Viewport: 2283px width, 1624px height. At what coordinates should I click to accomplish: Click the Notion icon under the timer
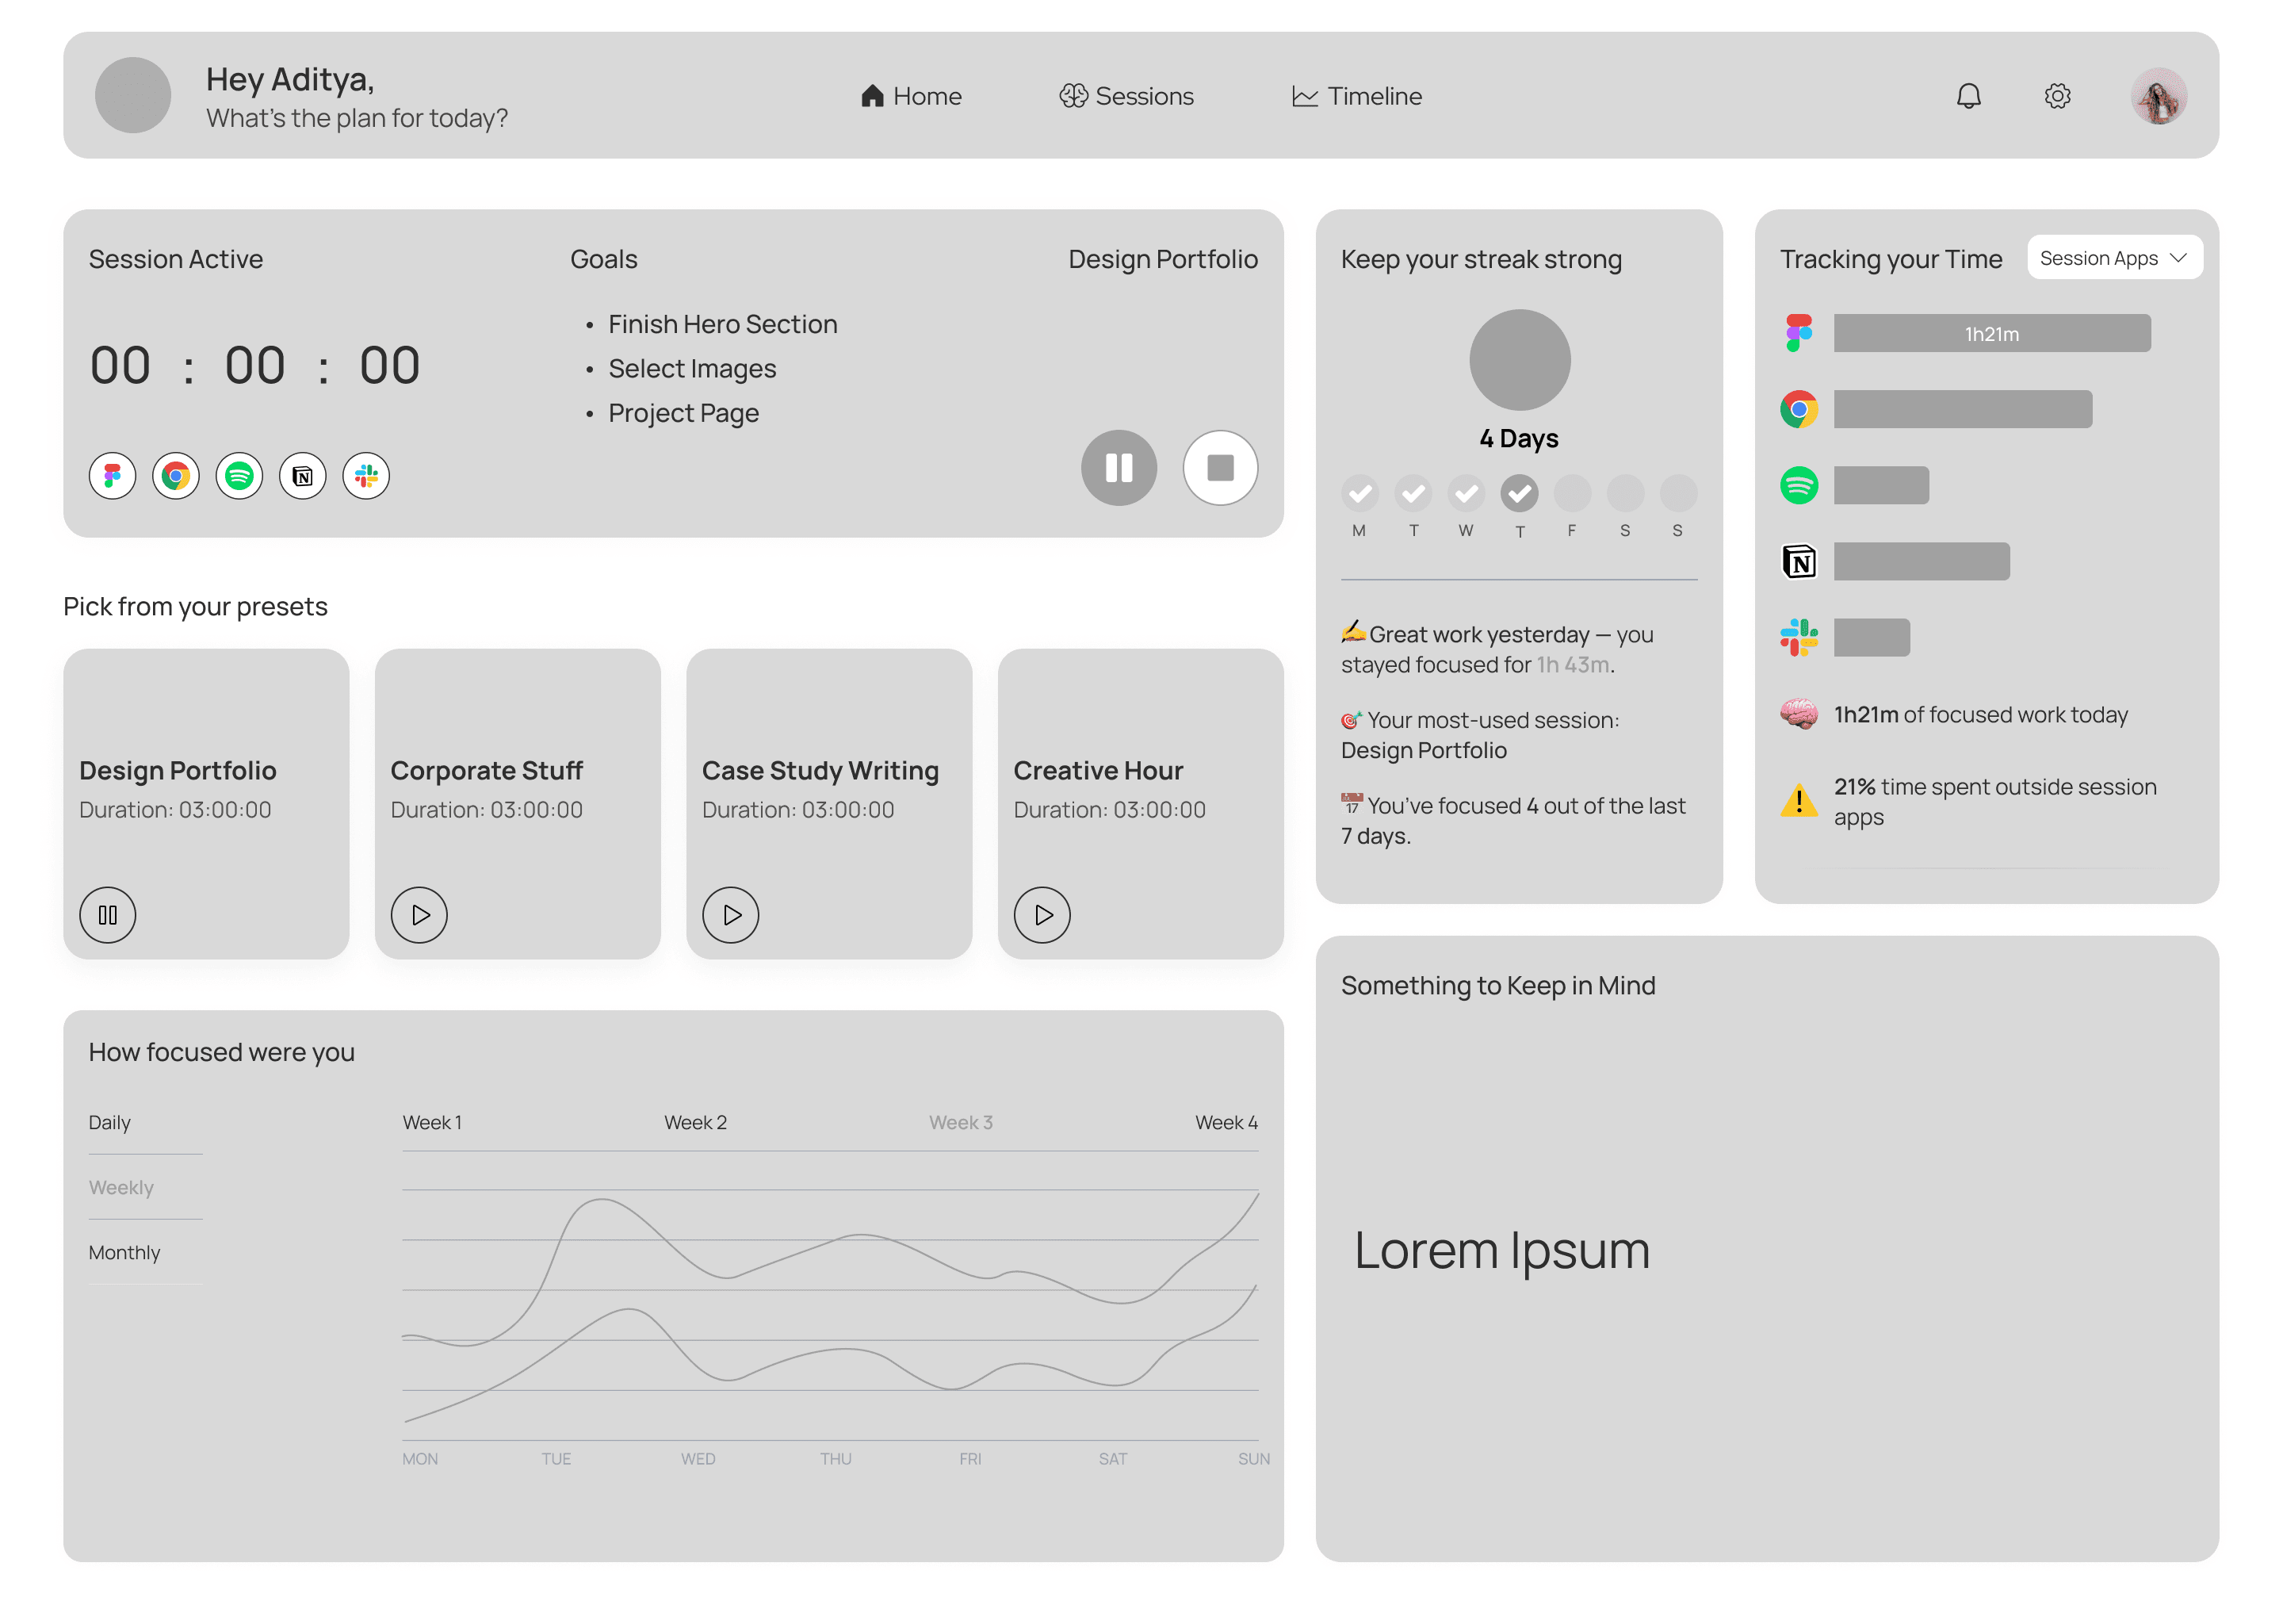coord(303,476)
